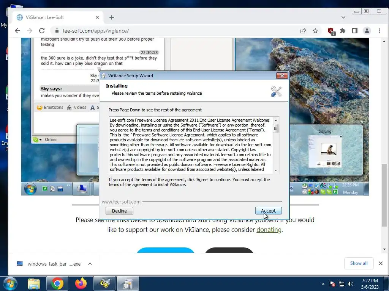The height and width of the screenshot is (291, 389).
Task: Click the lee-soft.com address bar
Action: [174, 31]
